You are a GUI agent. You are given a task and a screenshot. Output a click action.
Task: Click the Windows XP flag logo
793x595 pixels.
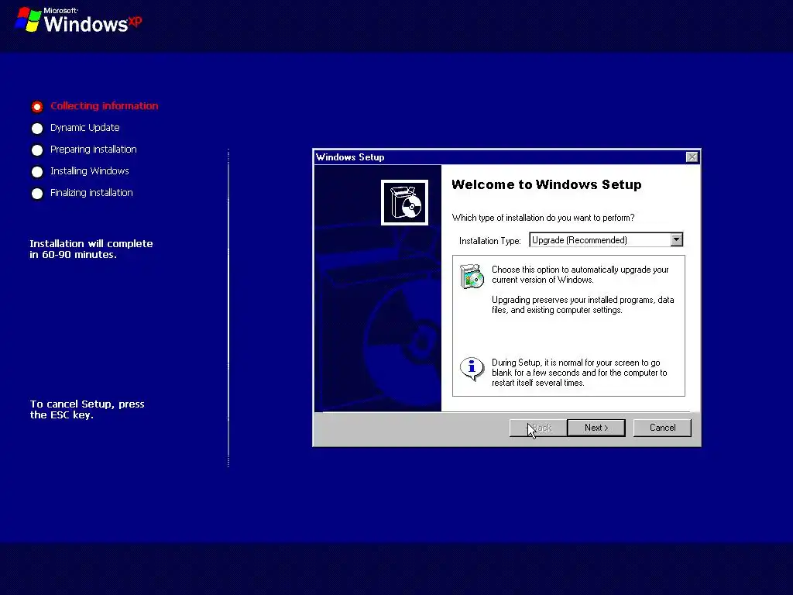(x=28, y=19)
